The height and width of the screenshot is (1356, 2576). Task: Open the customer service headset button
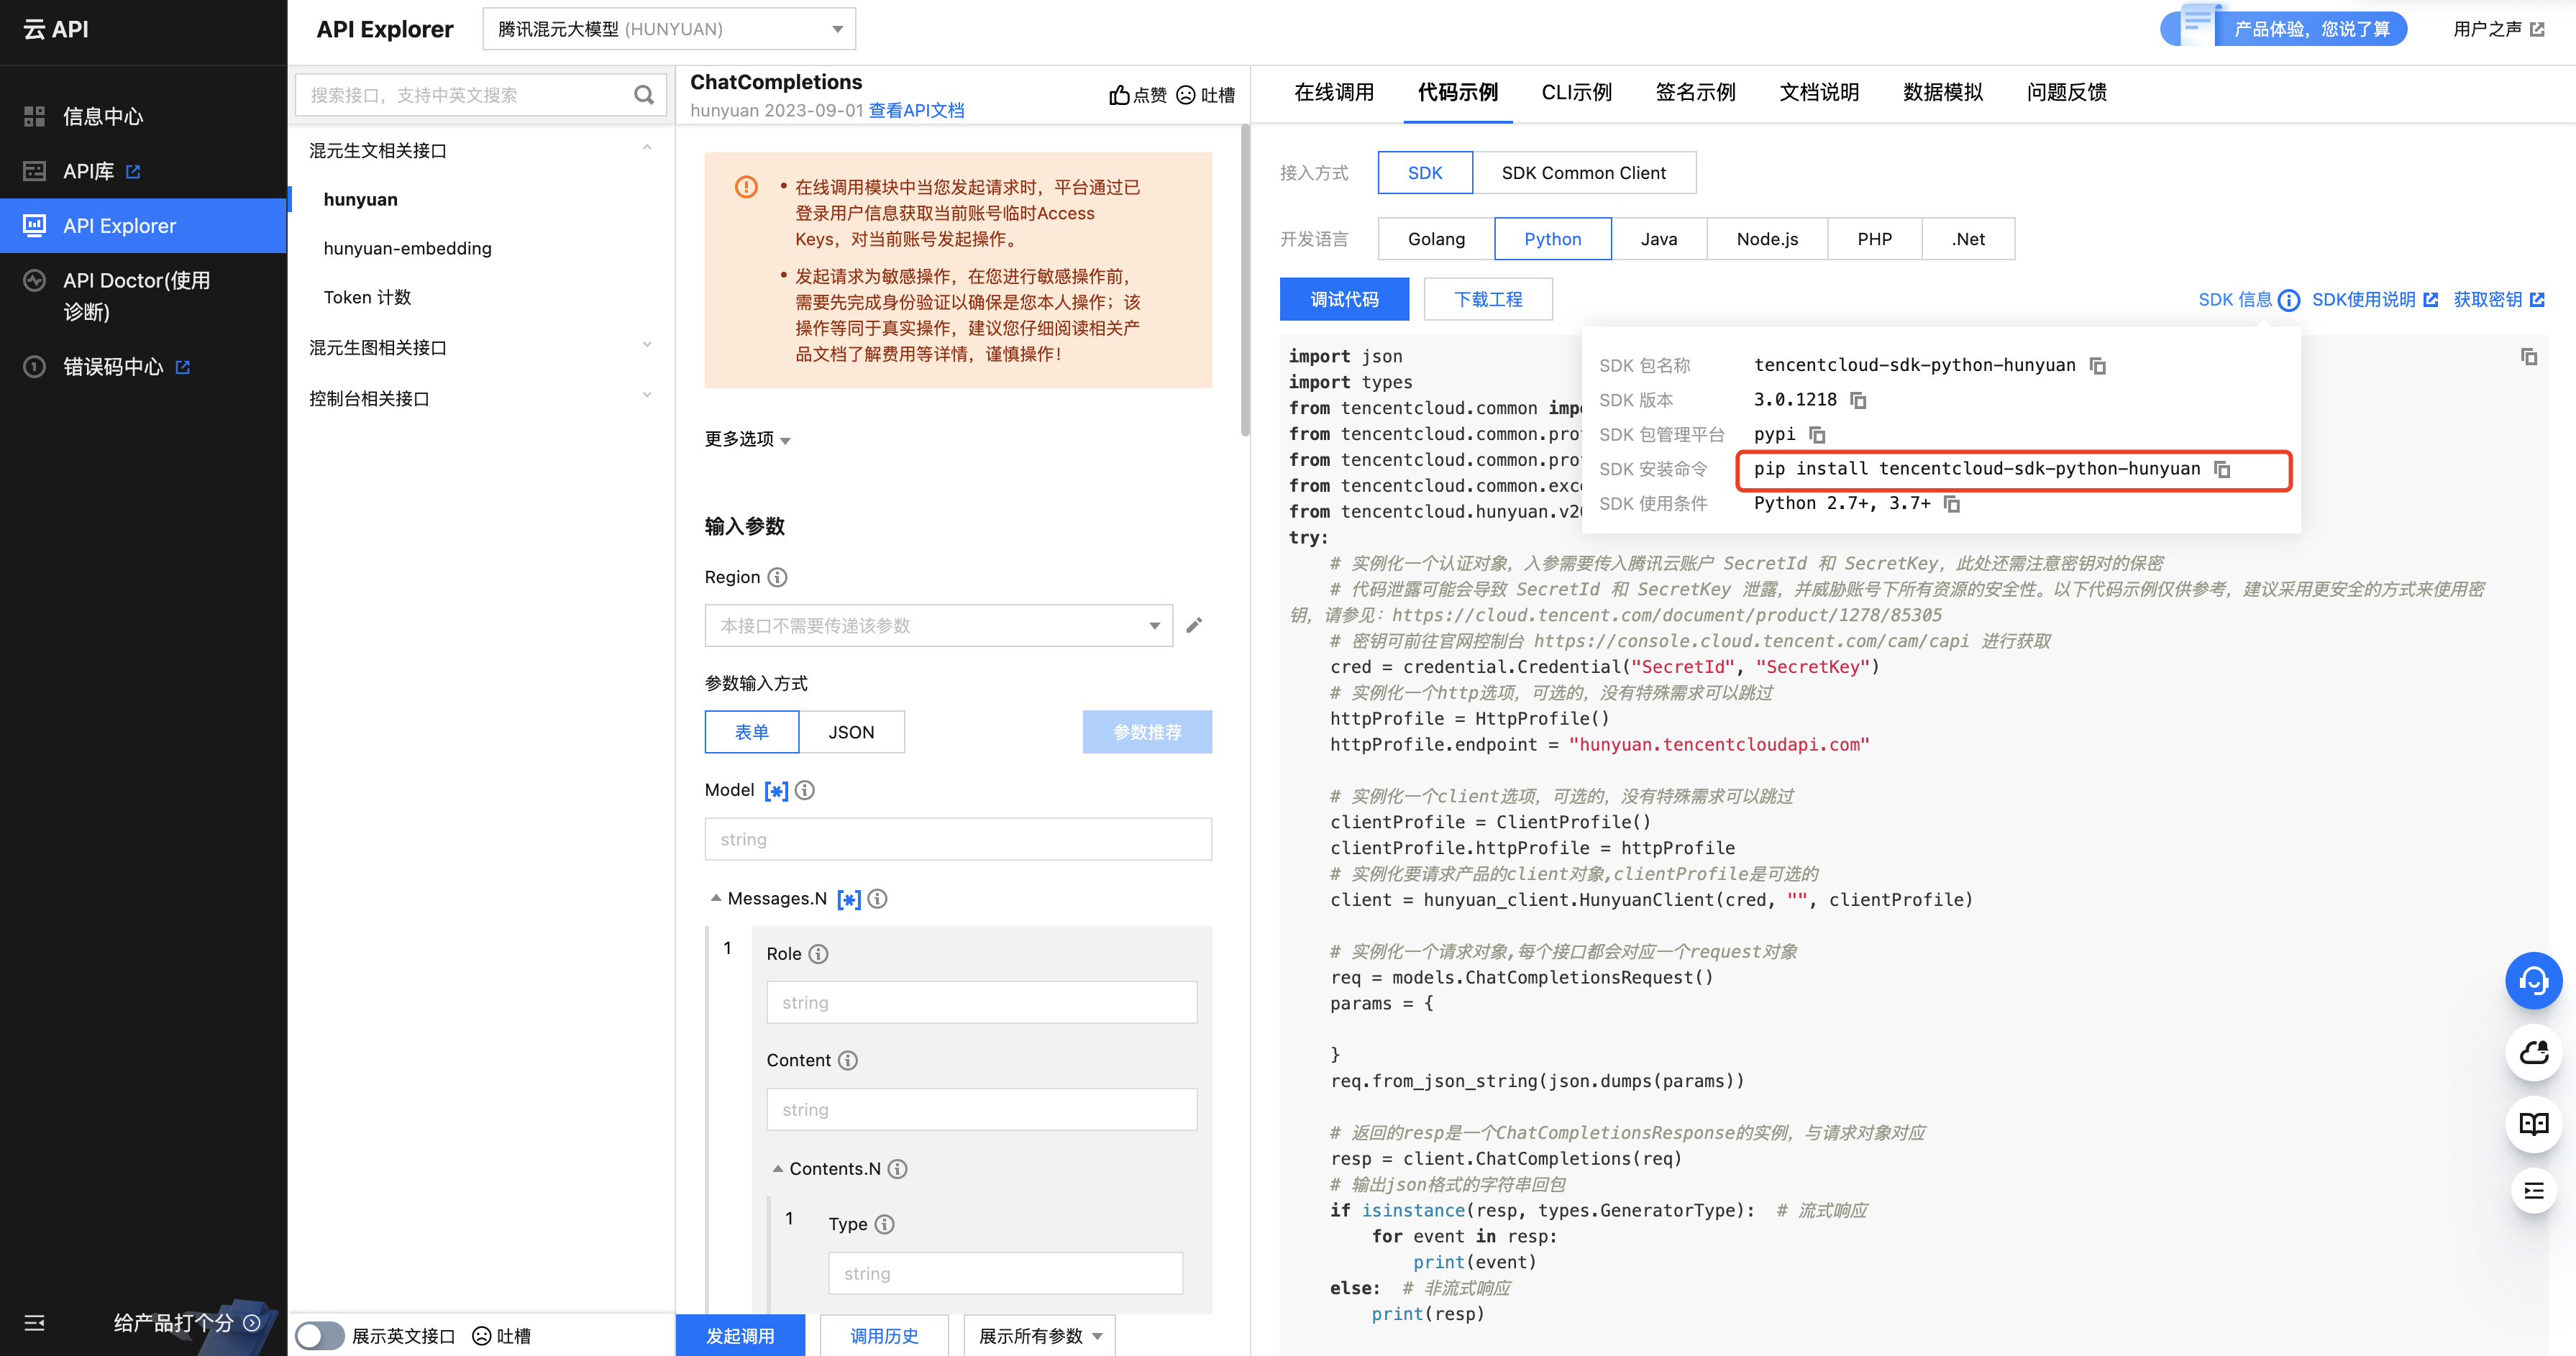[2533, 981]
